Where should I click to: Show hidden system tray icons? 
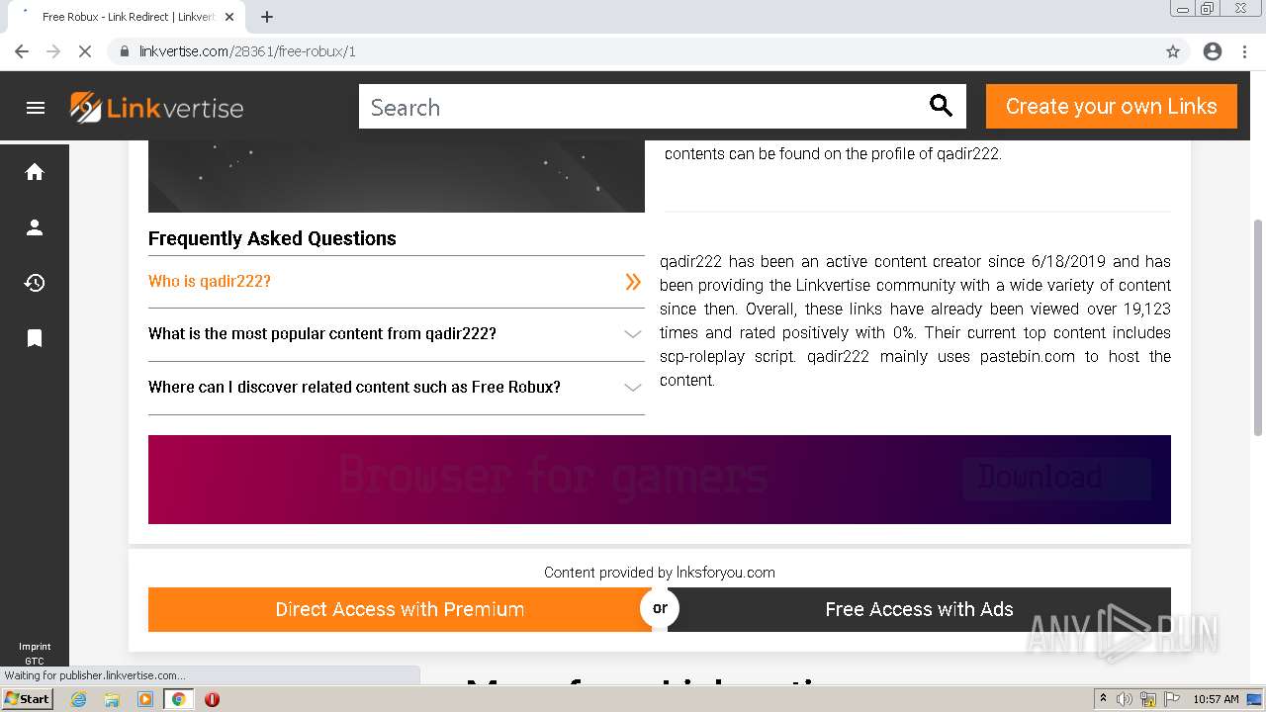[x=1103, y=699]
